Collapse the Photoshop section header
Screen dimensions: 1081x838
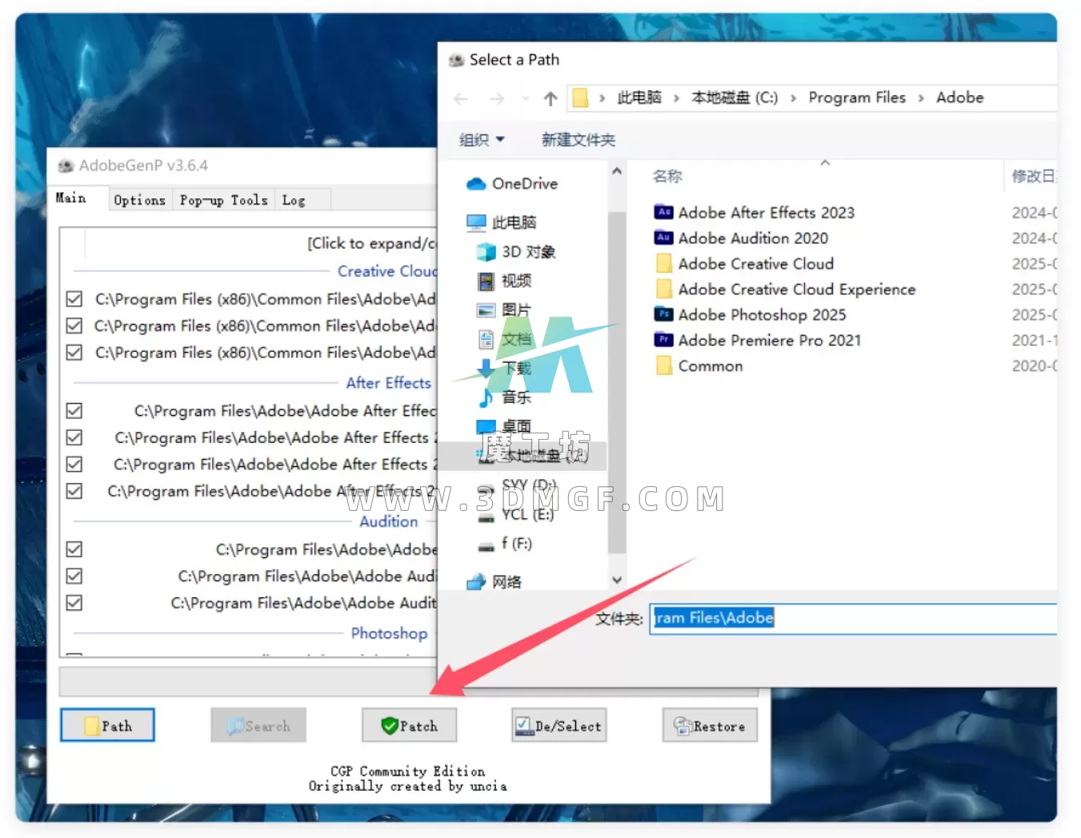click(389, 633)
